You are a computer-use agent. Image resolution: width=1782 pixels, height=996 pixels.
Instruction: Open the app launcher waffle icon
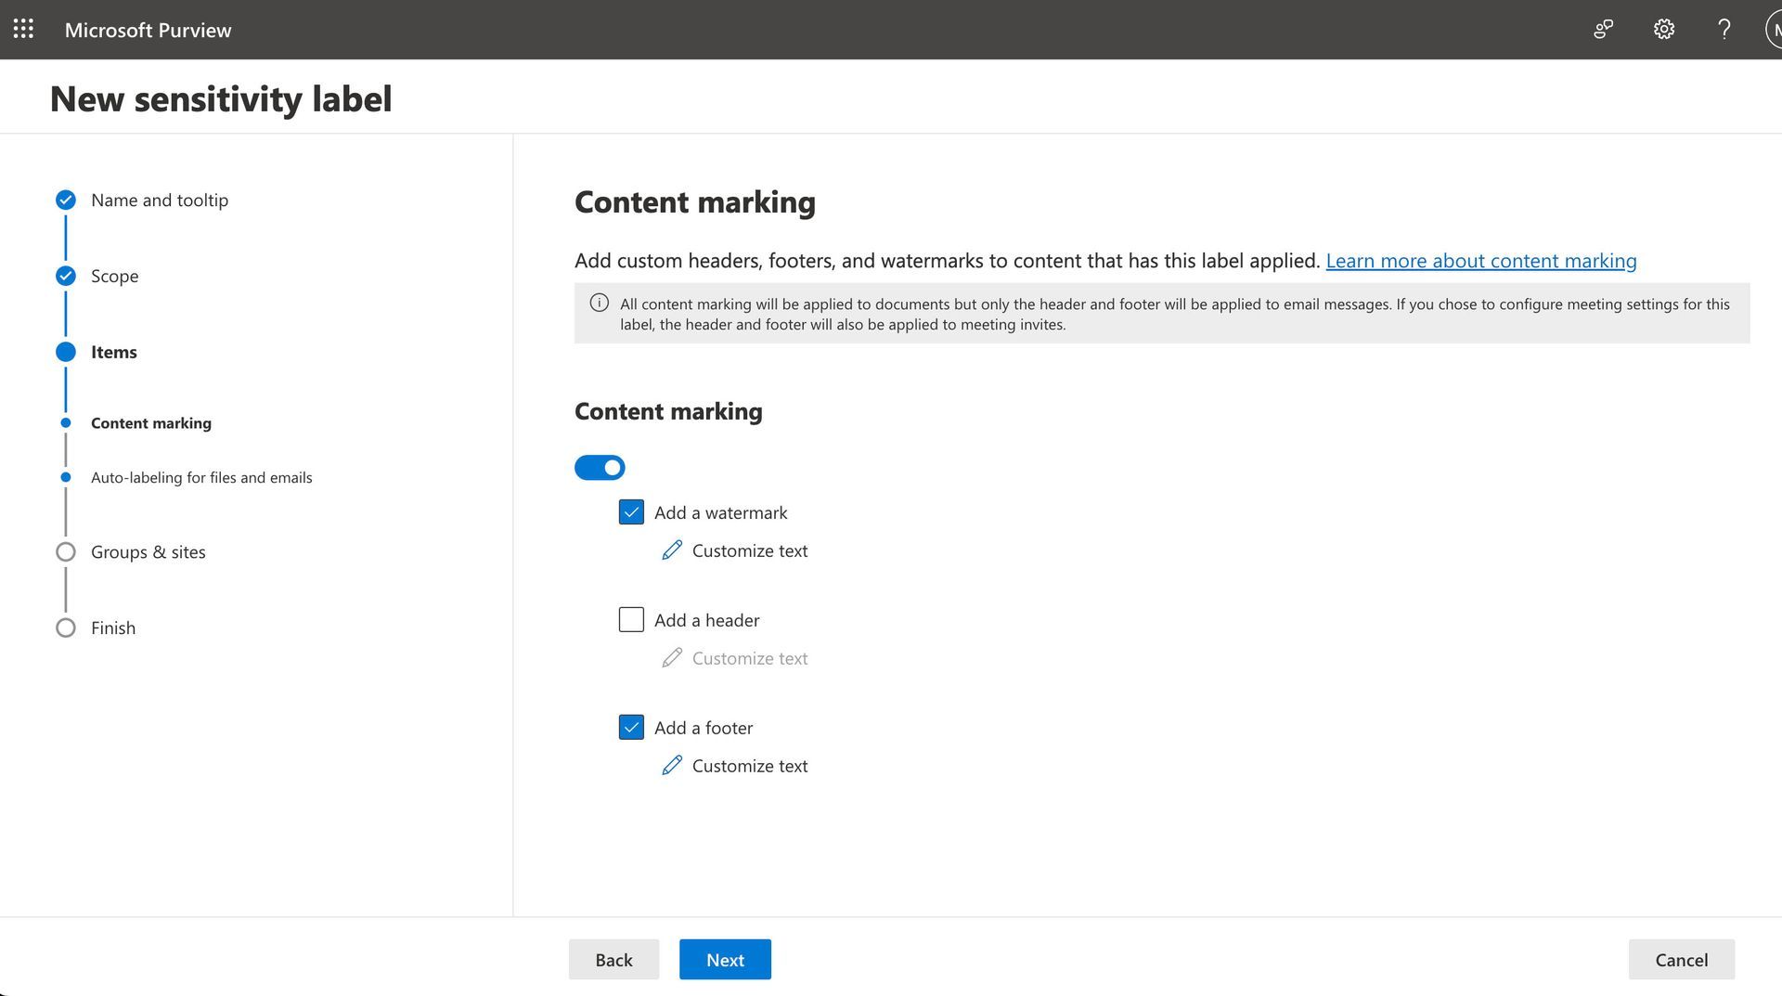pos(23,29)
